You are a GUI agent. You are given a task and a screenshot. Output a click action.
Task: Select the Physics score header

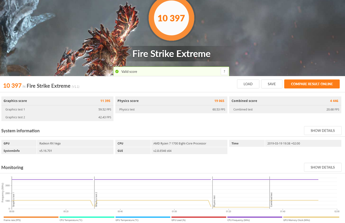tap(128, 101)
